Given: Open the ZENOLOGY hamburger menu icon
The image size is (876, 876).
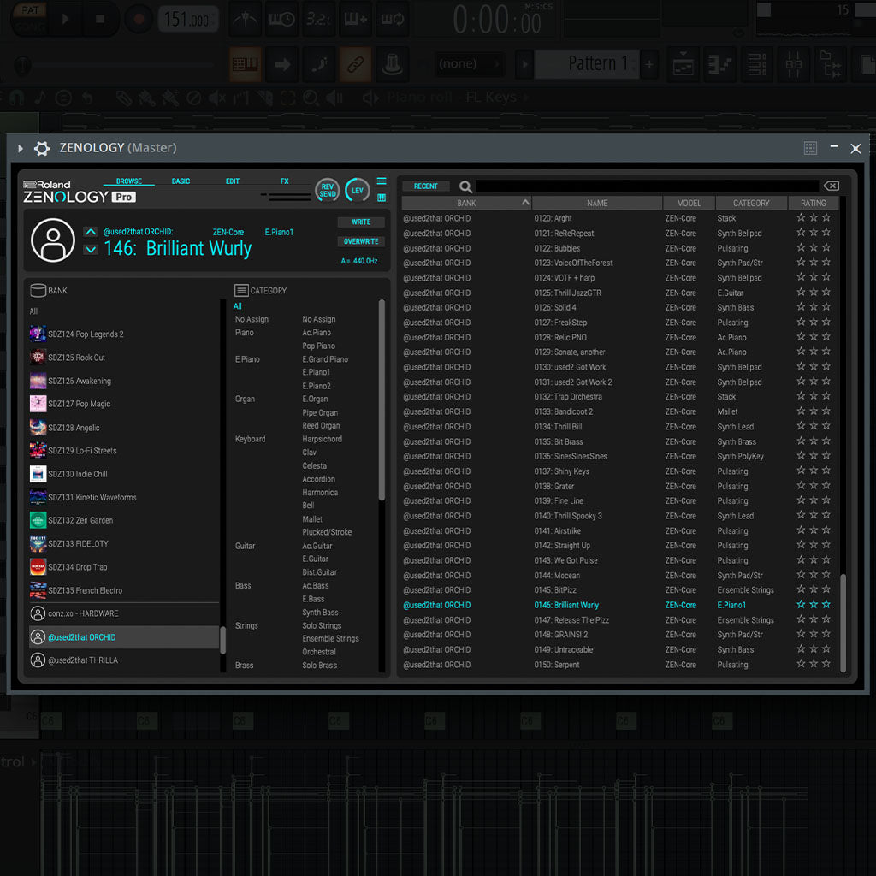Looking at the screenshot, I should pyautogui.click(x=382, y=181).
